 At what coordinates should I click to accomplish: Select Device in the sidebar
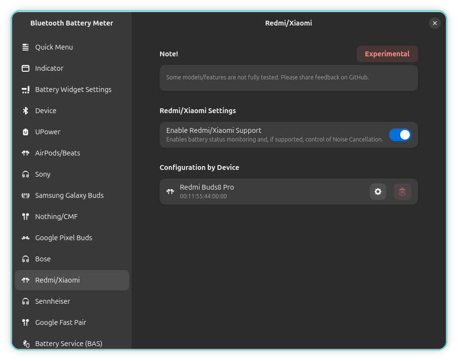72,111
